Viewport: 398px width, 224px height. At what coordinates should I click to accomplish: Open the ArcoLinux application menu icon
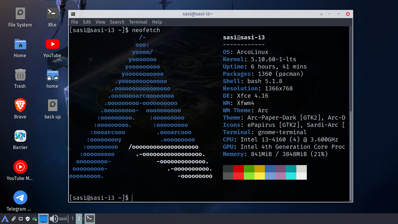point(5,218)
